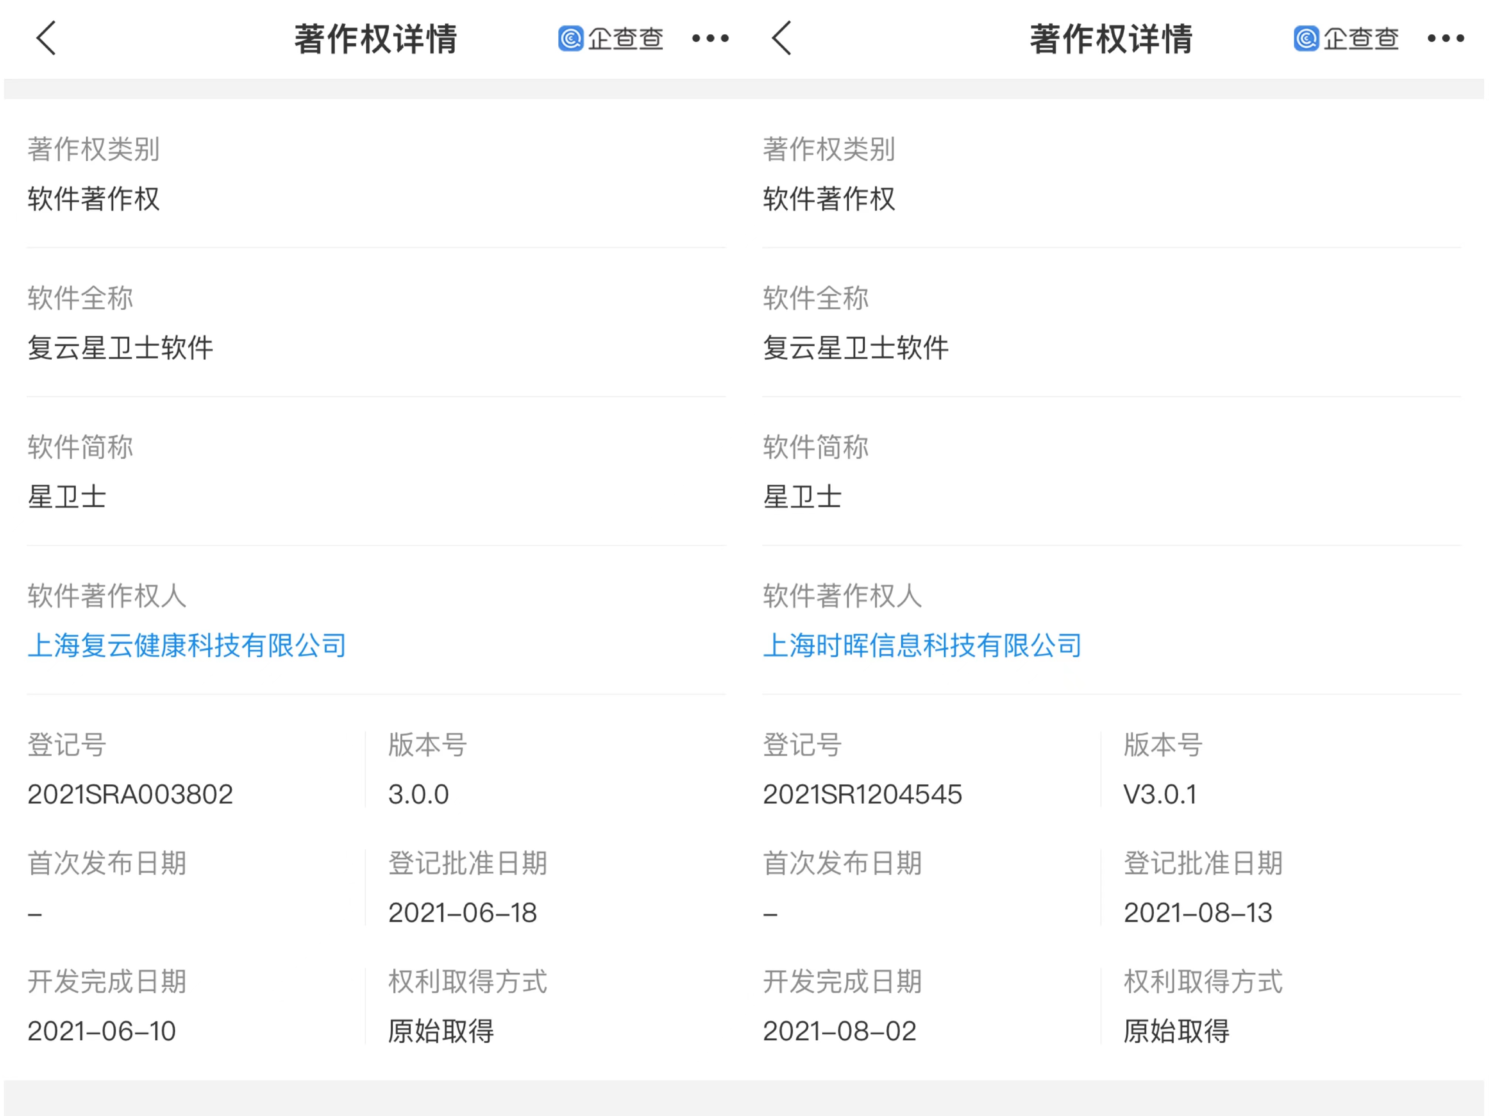Tap the 开发完成日期 label in right panel
This screenshot has height=1116, width=1489.
[x=842, y=981]
